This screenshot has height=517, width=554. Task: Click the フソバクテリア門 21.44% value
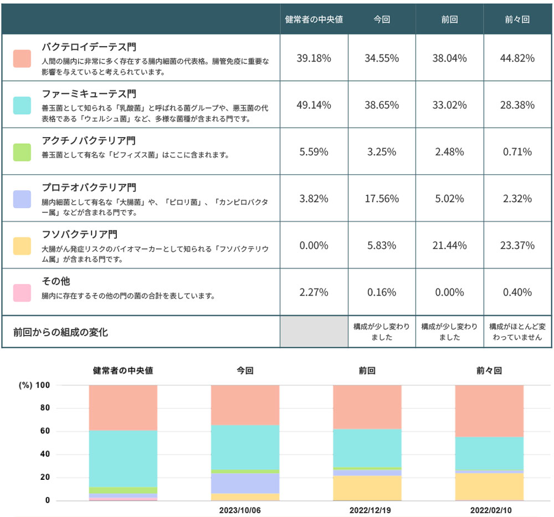pyautogui.click(x=449, y=246)
